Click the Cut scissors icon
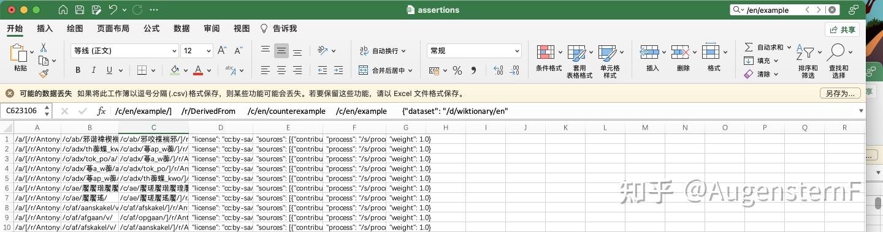883x232 pixels. point(44,47)
